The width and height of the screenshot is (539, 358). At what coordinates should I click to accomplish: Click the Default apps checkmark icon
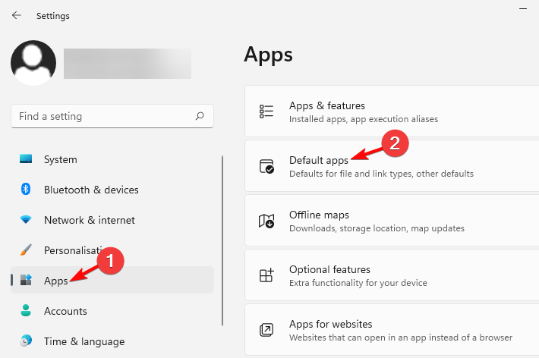click(266, 166)
